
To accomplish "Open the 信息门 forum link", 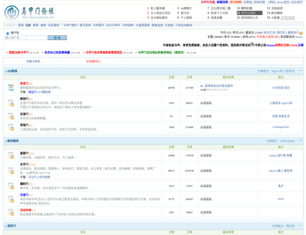I will tap(24, 84).
